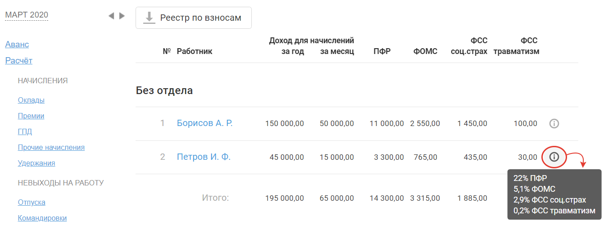Viewport: 613px width, 230px height.
Task: Go to previous month arrow
Action: [x=111, y=16]
